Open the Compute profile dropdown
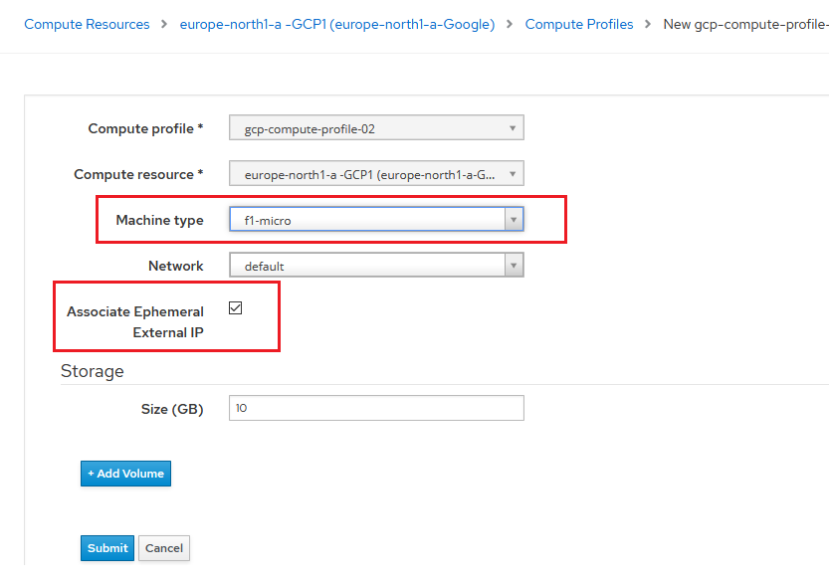 376,128
